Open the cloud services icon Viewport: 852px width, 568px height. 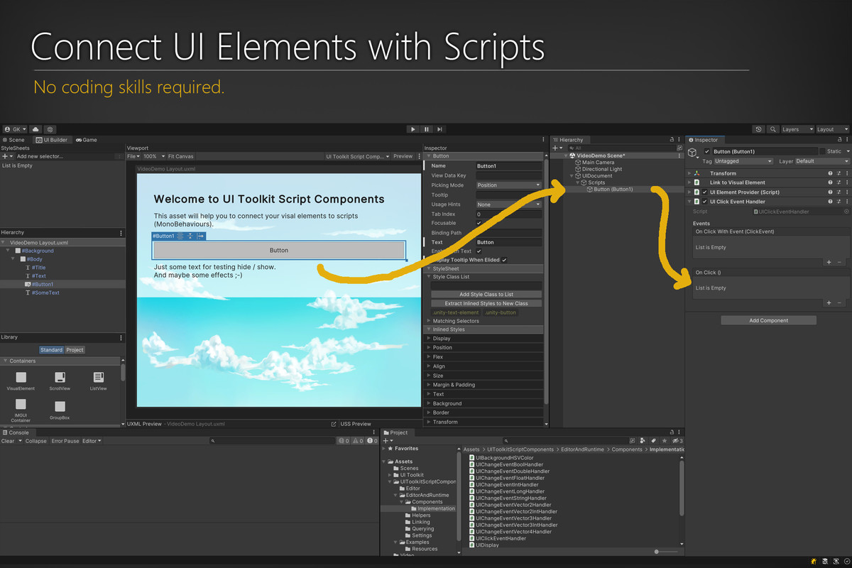click(36, 129)
